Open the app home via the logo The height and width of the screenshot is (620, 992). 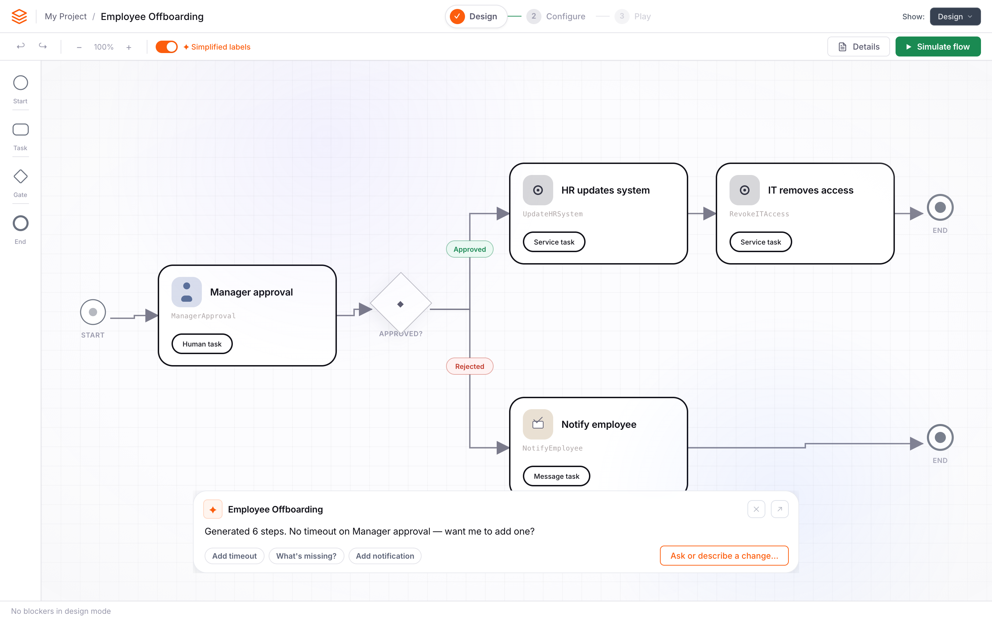pyautogui.click(x=19, y=16)
